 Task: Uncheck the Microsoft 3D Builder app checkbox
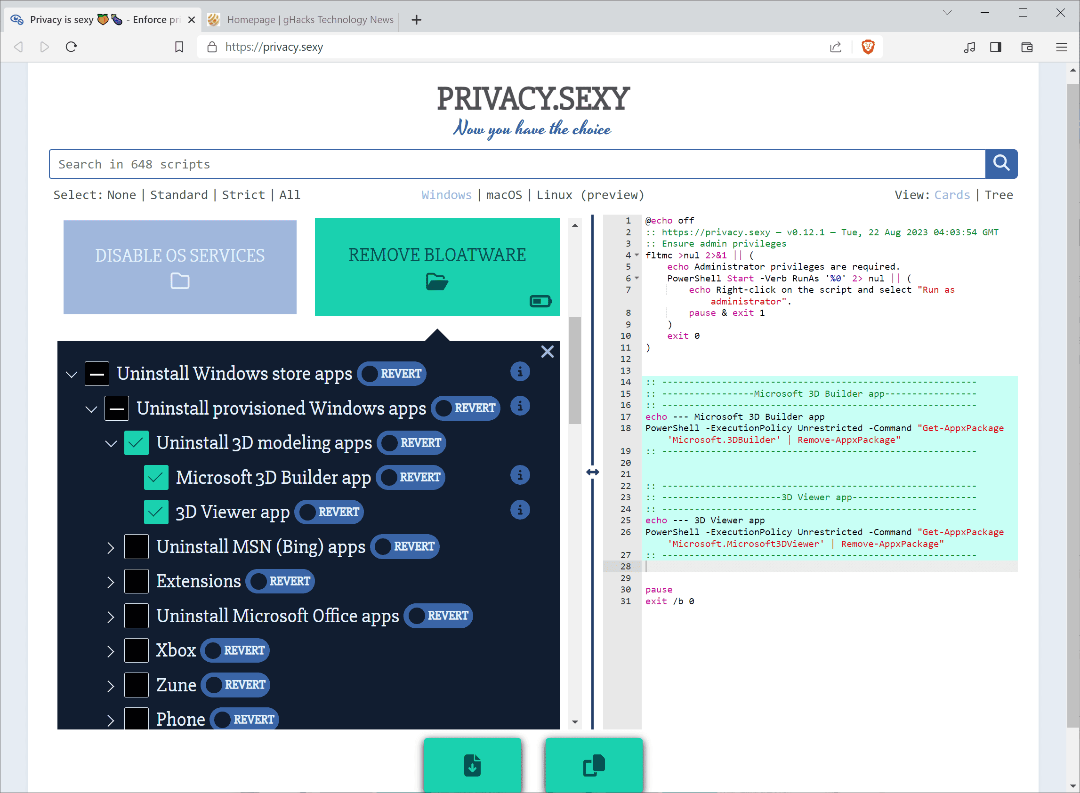point(156,477)
